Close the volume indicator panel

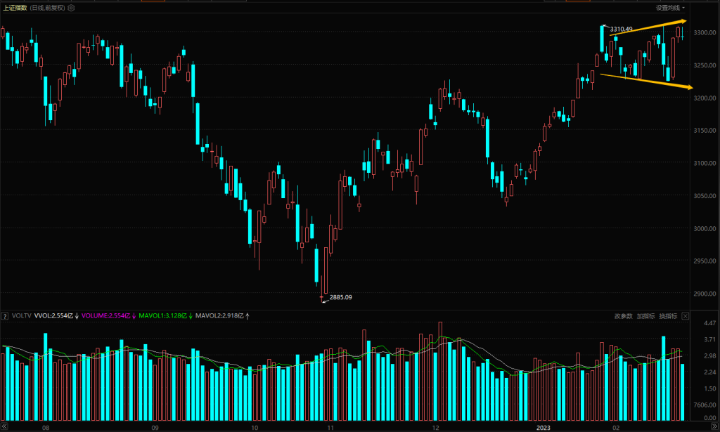click(x=685, y=316)
